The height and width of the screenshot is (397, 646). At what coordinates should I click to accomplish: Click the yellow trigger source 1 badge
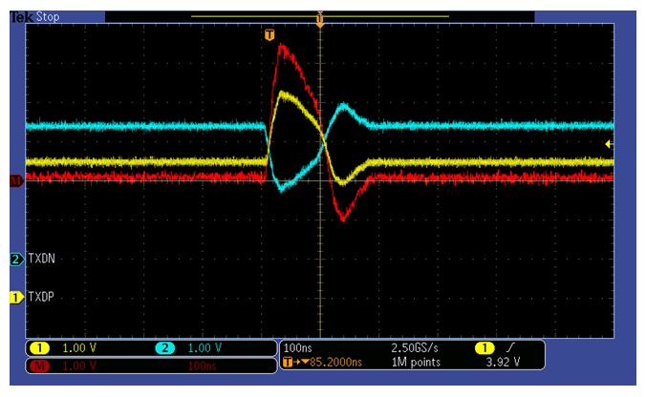484,348
